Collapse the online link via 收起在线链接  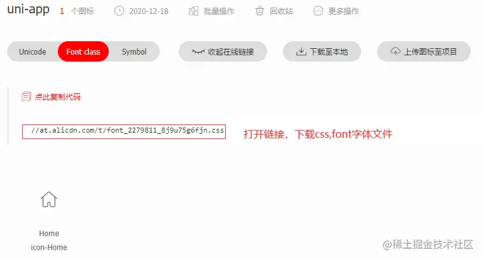(x=223, y=51)
